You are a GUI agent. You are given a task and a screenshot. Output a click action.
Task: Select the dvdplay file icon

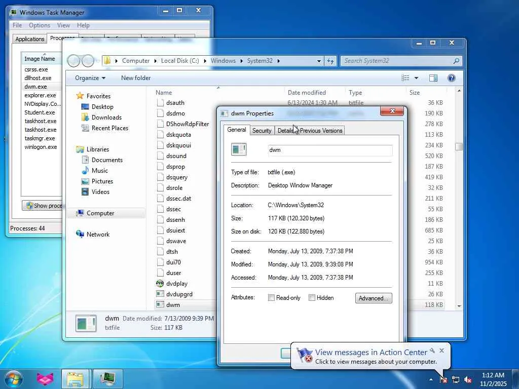(x=160, y=284)
